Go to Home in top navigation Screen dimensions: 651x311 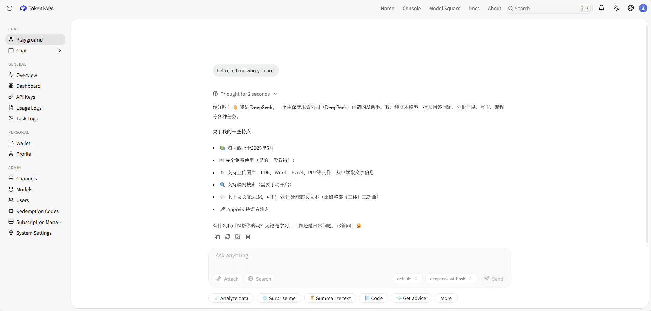click(387, 8)
